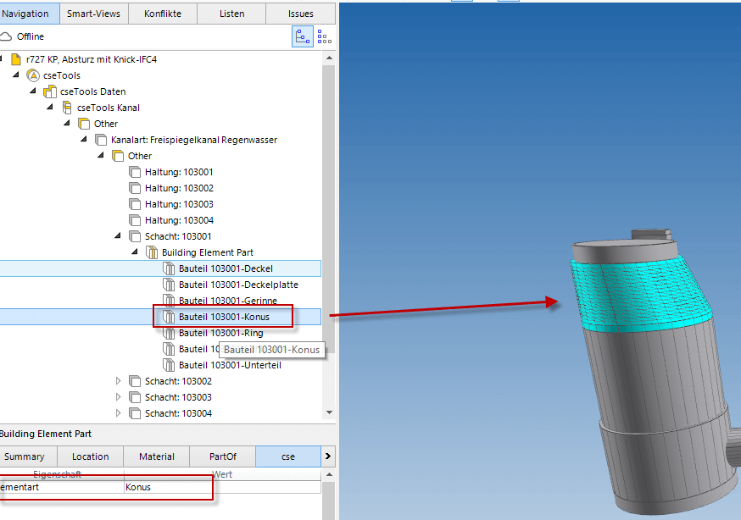Expand the Schacht: 103003 node

pos(119,397)
